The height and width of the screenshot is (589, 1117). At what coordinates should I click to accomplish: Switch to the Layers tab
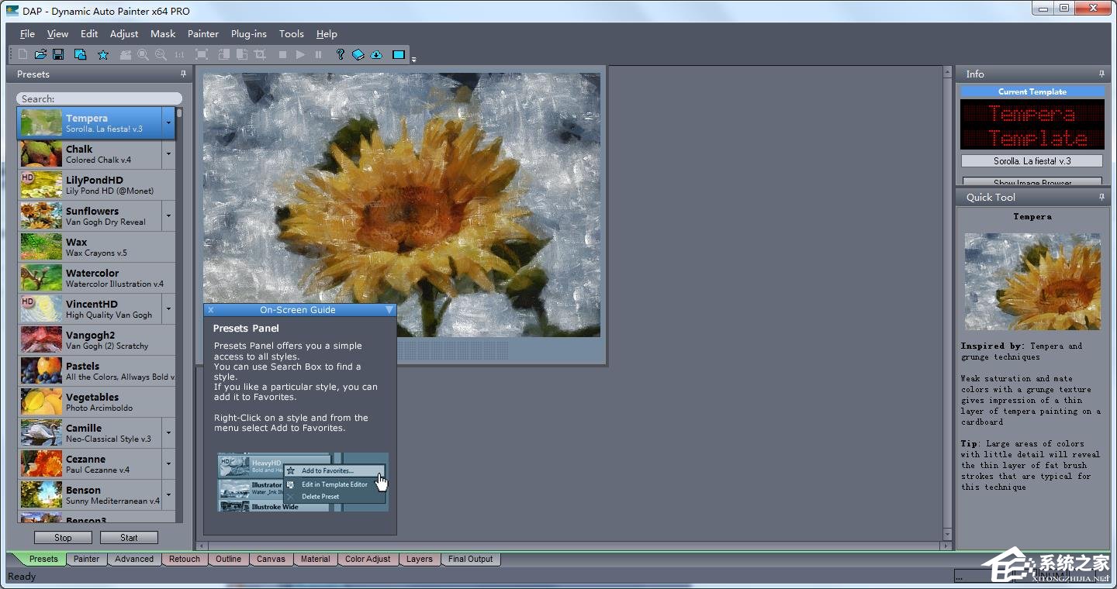tap(420, 559)
